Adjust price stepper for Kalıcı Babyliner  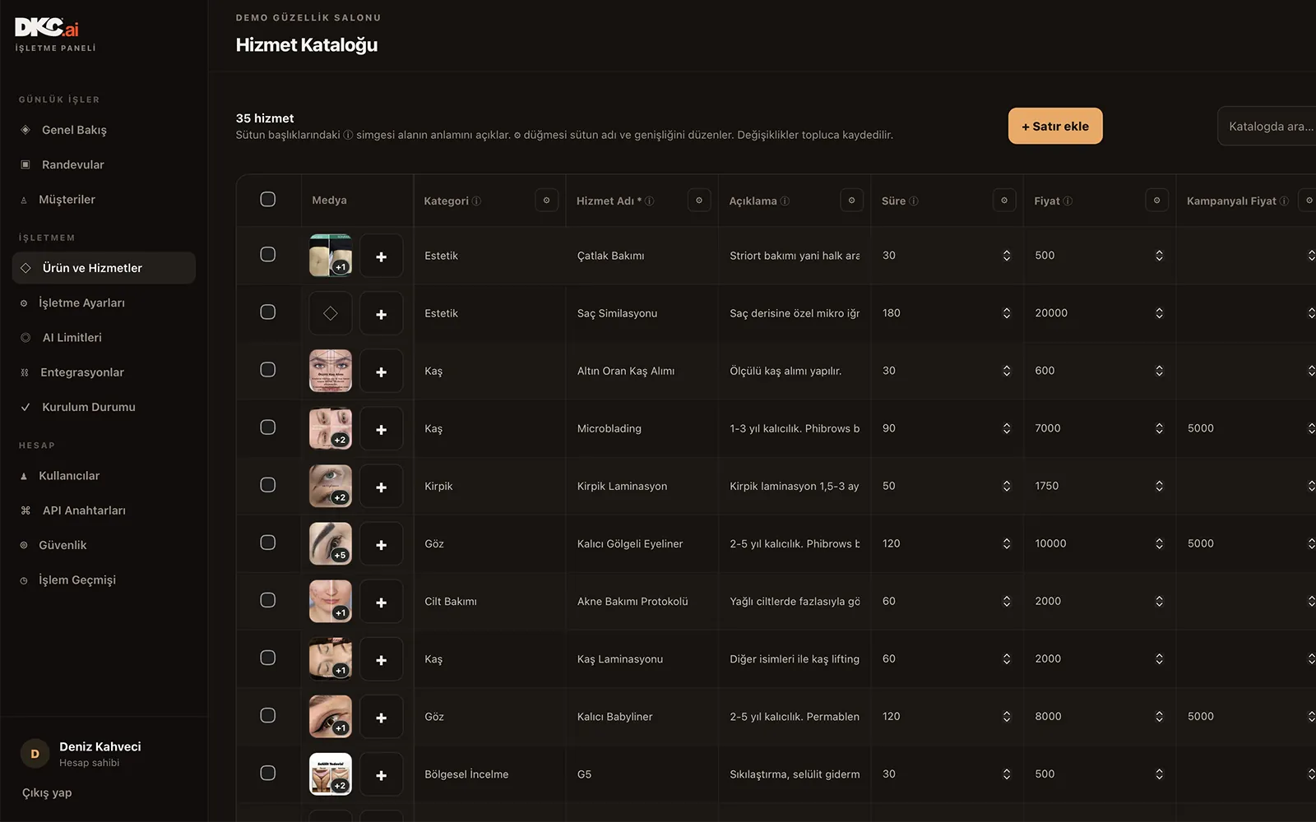1159,716
